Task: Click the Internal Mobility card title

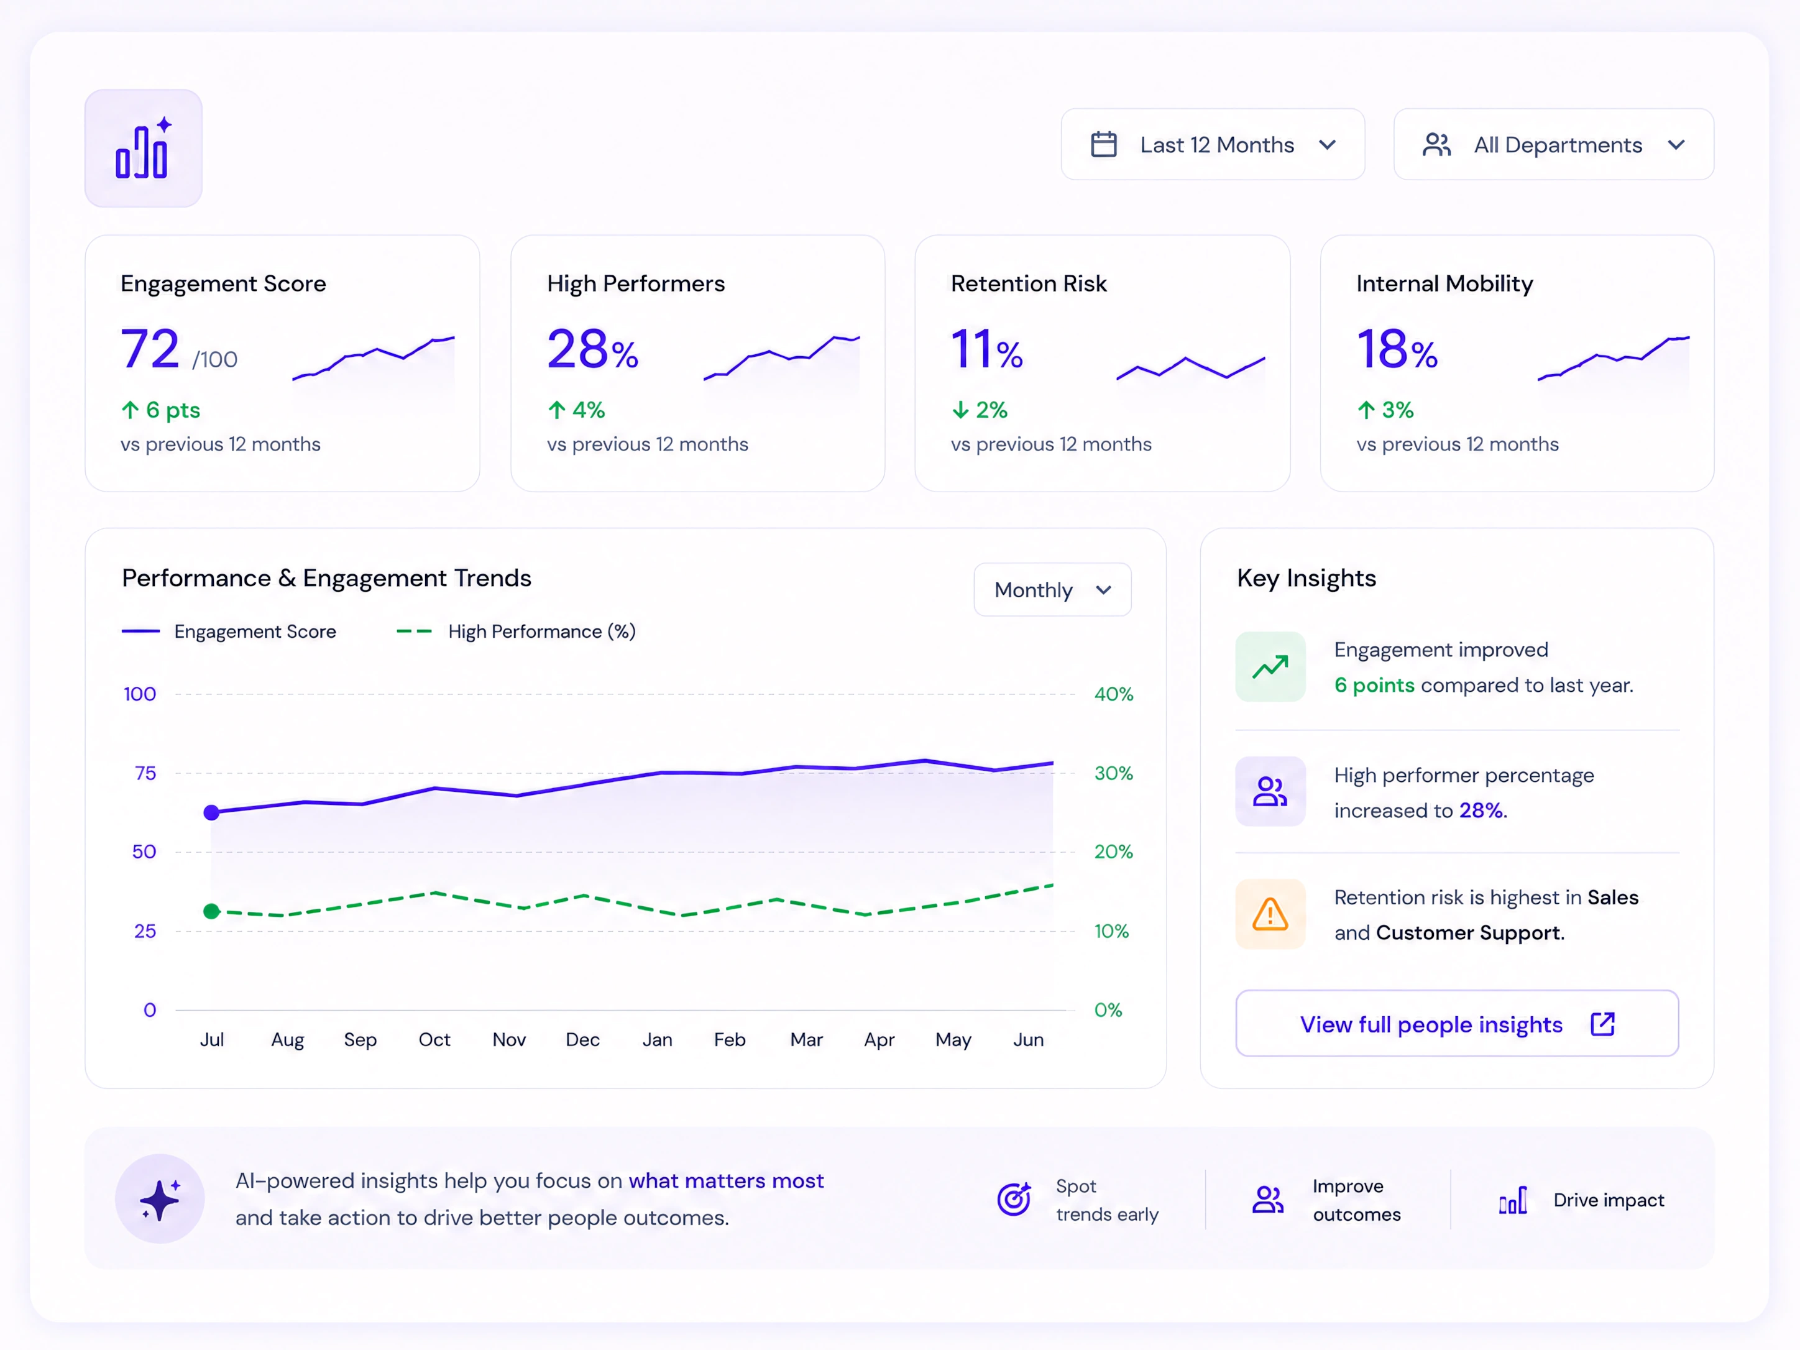Action: coord(1444,283)
